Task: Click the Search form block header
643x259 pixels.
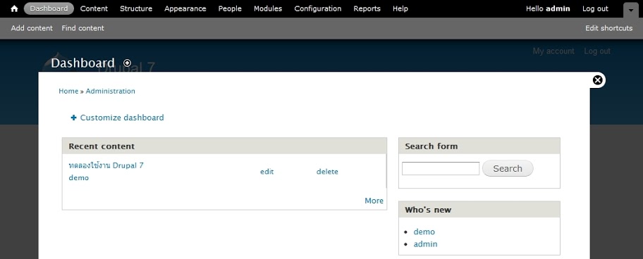Action: pyautogui.click(x=479, y=146)
